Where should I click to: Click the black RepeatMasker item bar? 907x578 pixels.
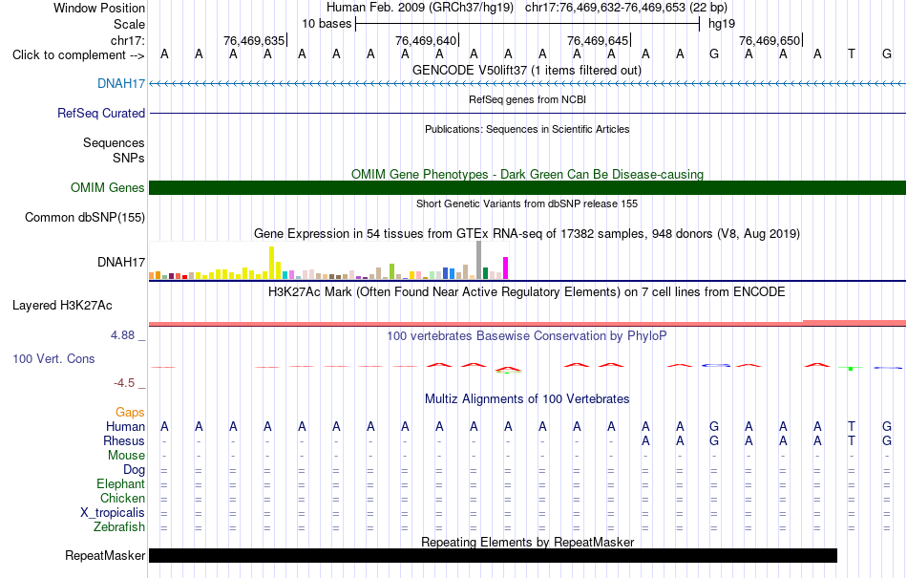(x=493, y=555)
